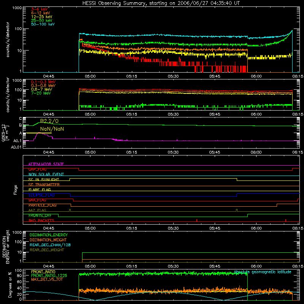Click the 06:00 tick label under decimation panel

click(256, 266)
